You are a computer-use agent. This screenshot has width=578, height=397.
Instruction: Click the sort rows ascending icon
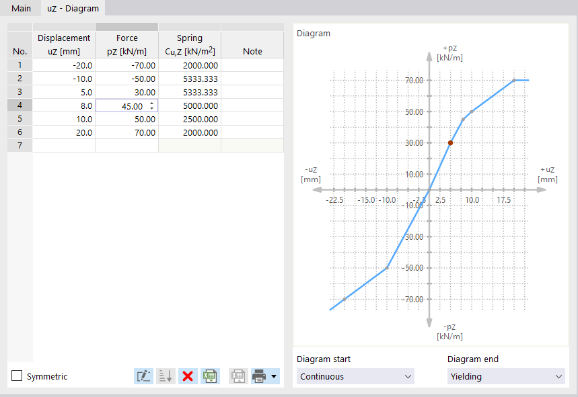tap(166, 376)
